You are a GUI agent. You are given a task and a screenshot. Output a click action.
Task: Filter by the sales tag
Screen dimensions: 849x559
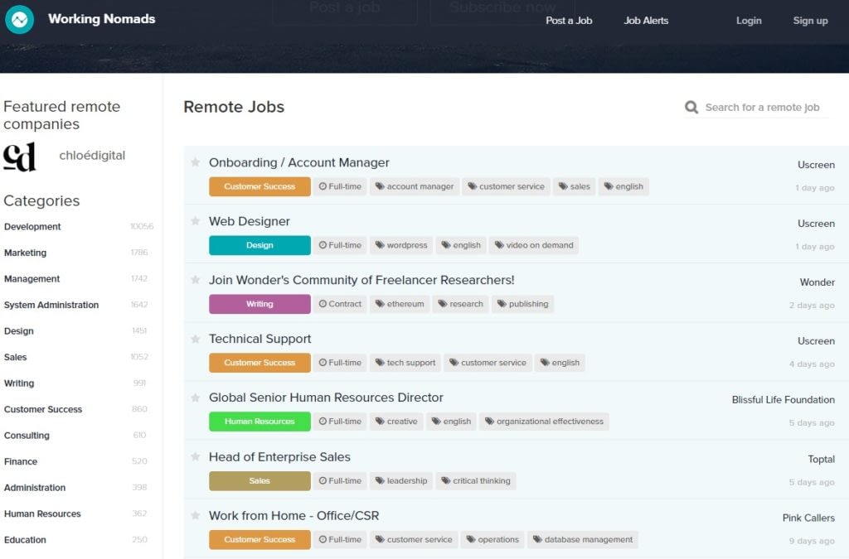[574, 186]
